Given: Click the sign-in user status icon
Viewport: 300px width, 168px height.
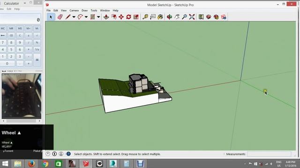Looking at the screenshot, I should pos(61,154).
